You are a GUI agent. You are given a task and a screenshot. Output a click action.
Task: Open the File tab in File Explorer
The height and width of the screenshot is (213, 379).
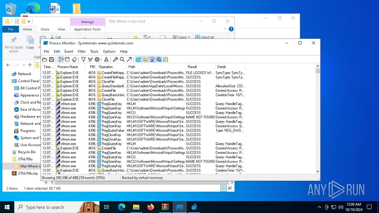pyautogui.click(x=11, y=29)
